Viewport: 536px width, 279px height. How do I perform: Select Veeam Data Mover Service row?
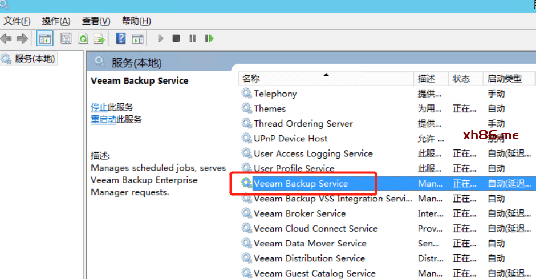point(387,244)
